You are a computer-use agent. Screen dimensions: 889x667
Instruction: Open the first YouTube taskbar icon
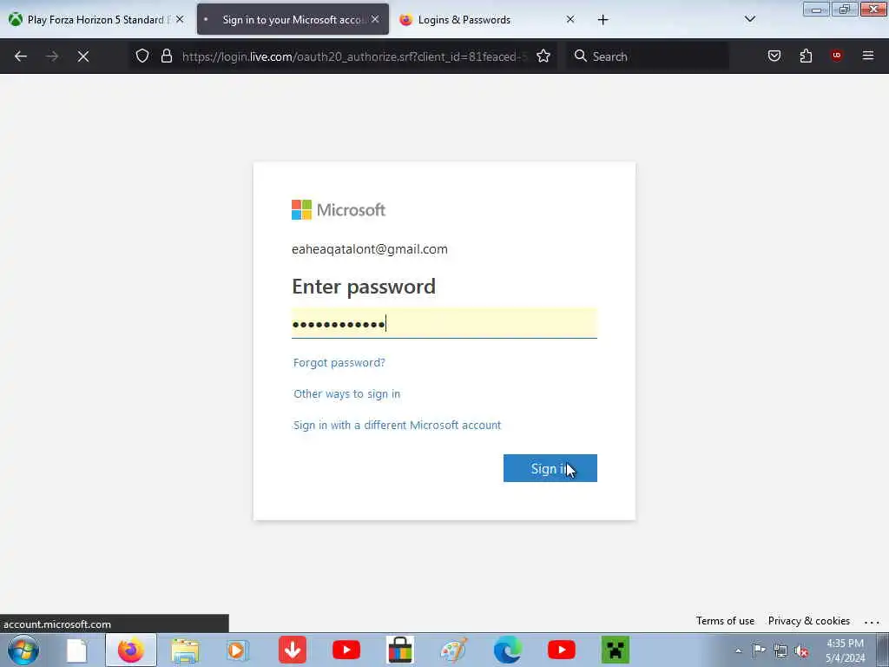346,650
